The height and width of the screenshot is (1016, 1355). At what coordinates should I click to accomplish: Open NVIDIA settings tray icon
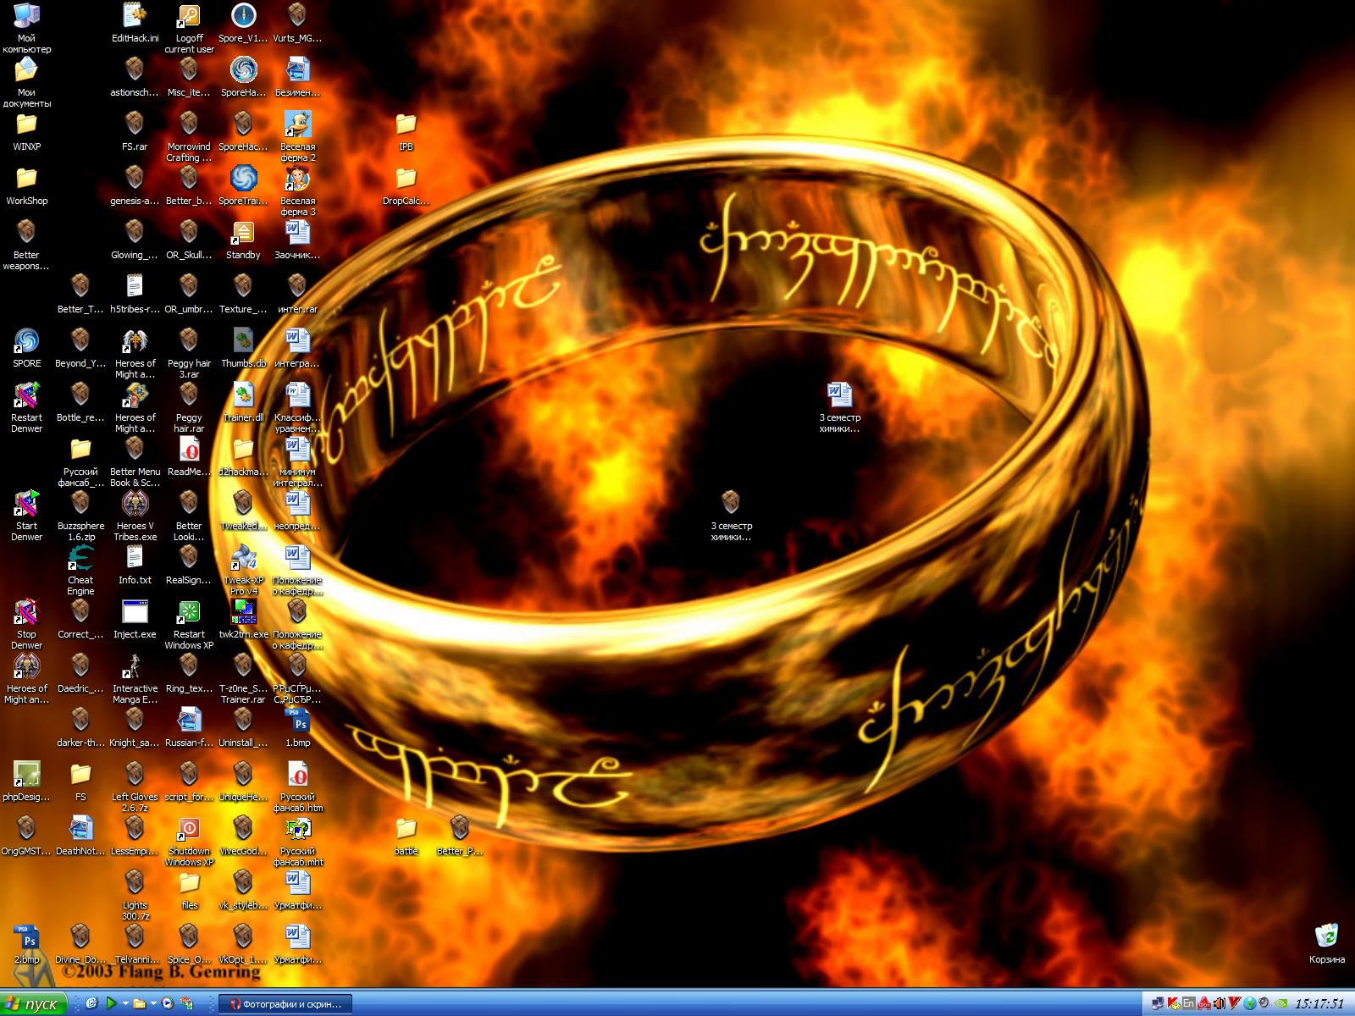pos(1280,1003)
